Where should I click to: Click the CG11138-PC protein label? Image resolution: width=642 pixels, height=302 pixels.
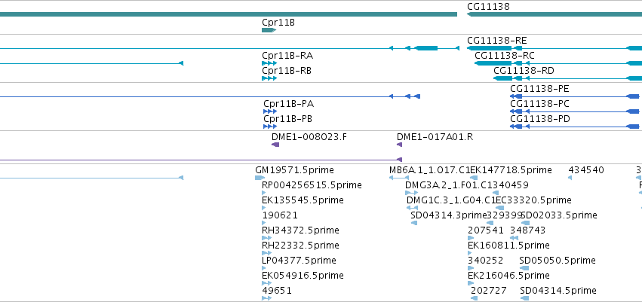[x=539, y=104]
